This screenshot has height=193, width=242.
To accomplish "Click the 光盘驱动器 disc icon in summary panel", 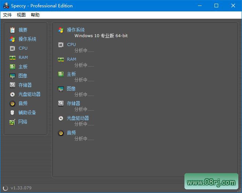I will tap(61, 118).
